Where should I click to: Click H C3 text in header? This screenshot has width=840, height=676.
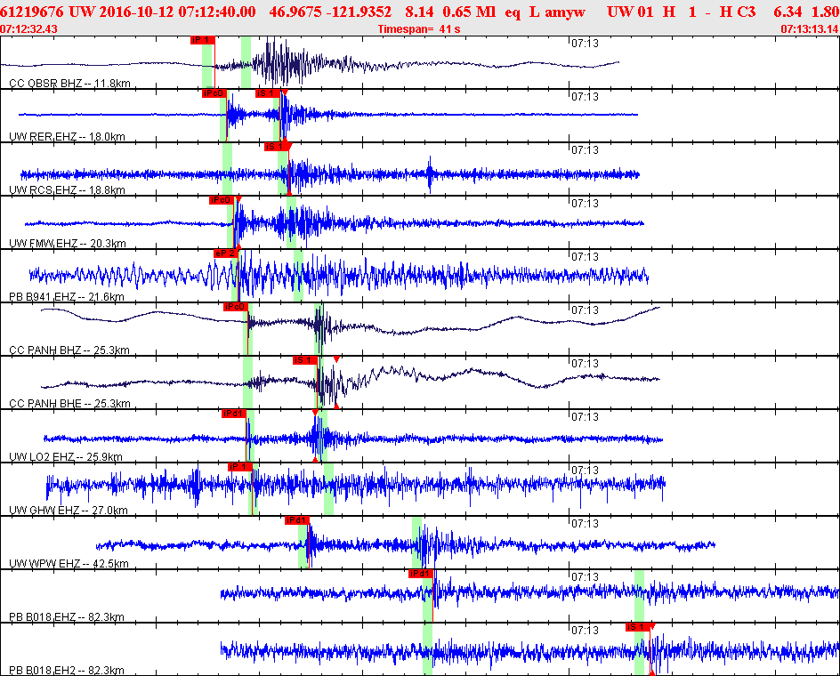click(x=739, y=12)
